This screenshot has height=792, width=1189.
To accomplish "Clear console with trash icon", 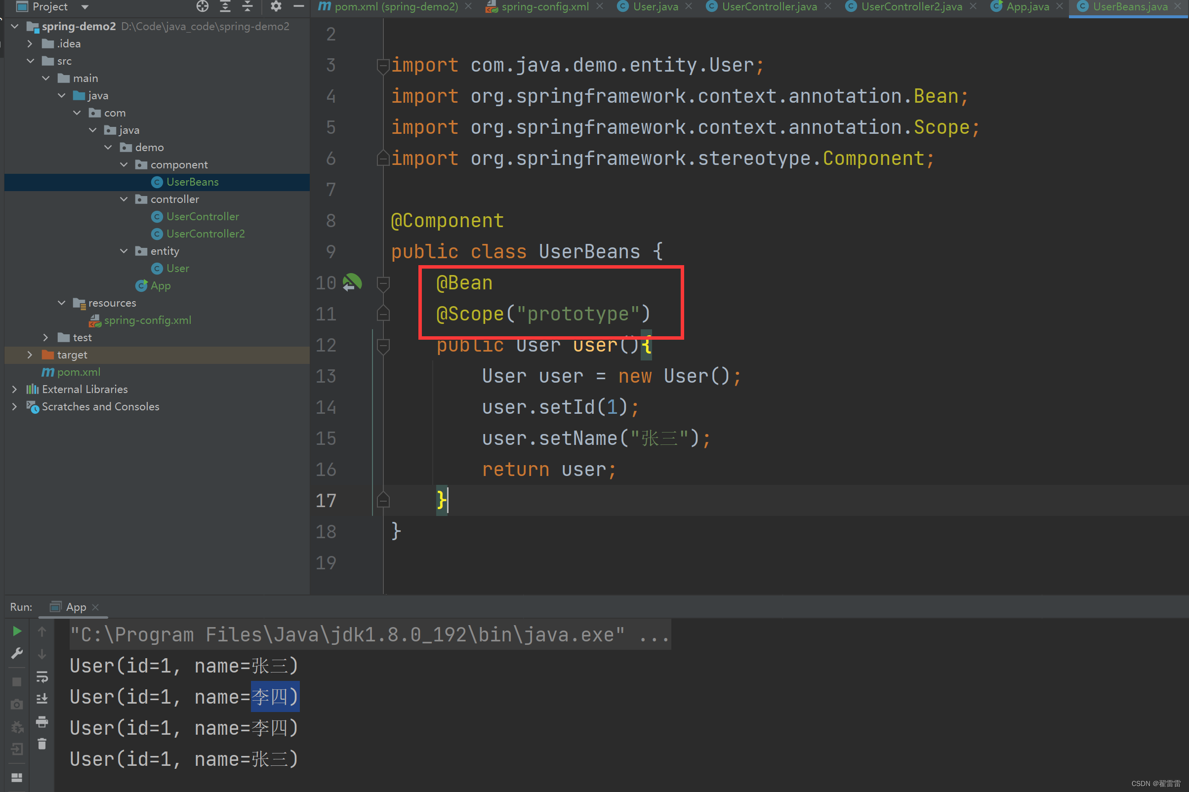I will point(42,744).
